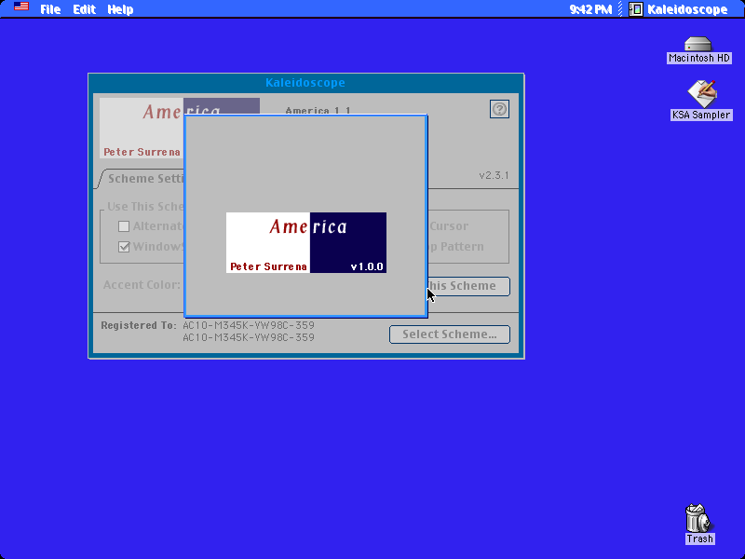Click the America scheme preview in Kaleidoscope window
Screen dimensions: 745x559
[x=142, y=128]
